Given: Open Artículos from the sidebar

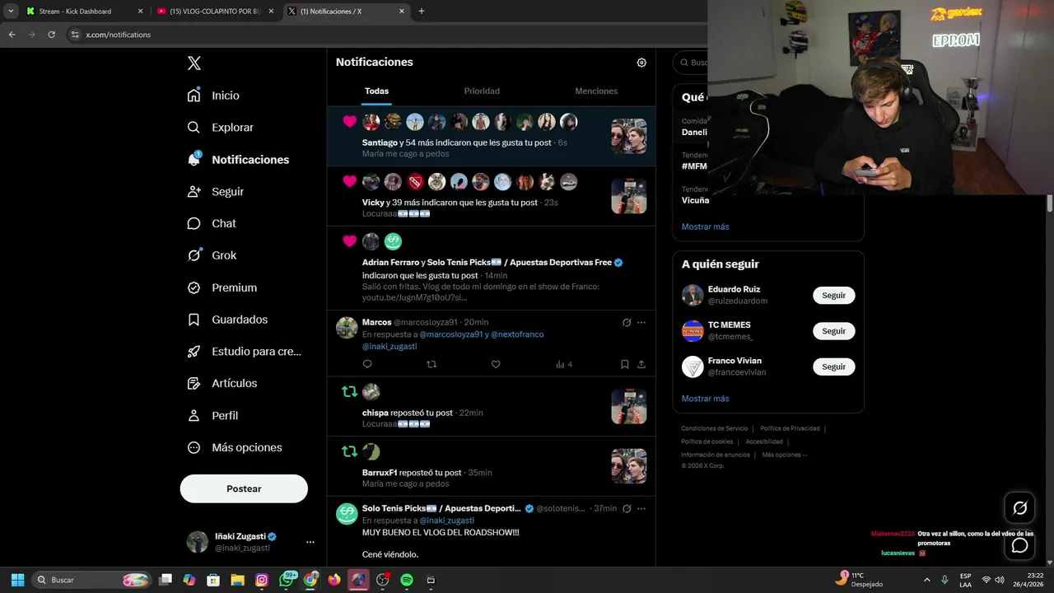Looking at the screenshot, I should coord(222,384).
